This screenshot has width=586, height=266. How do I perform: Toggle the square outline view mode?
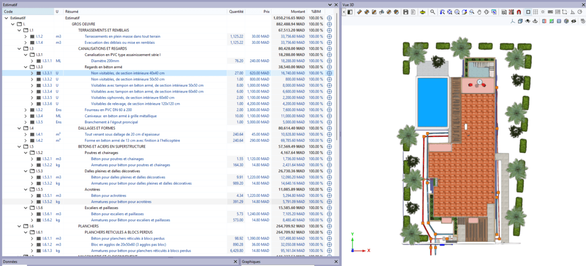[x=527, y=12]
